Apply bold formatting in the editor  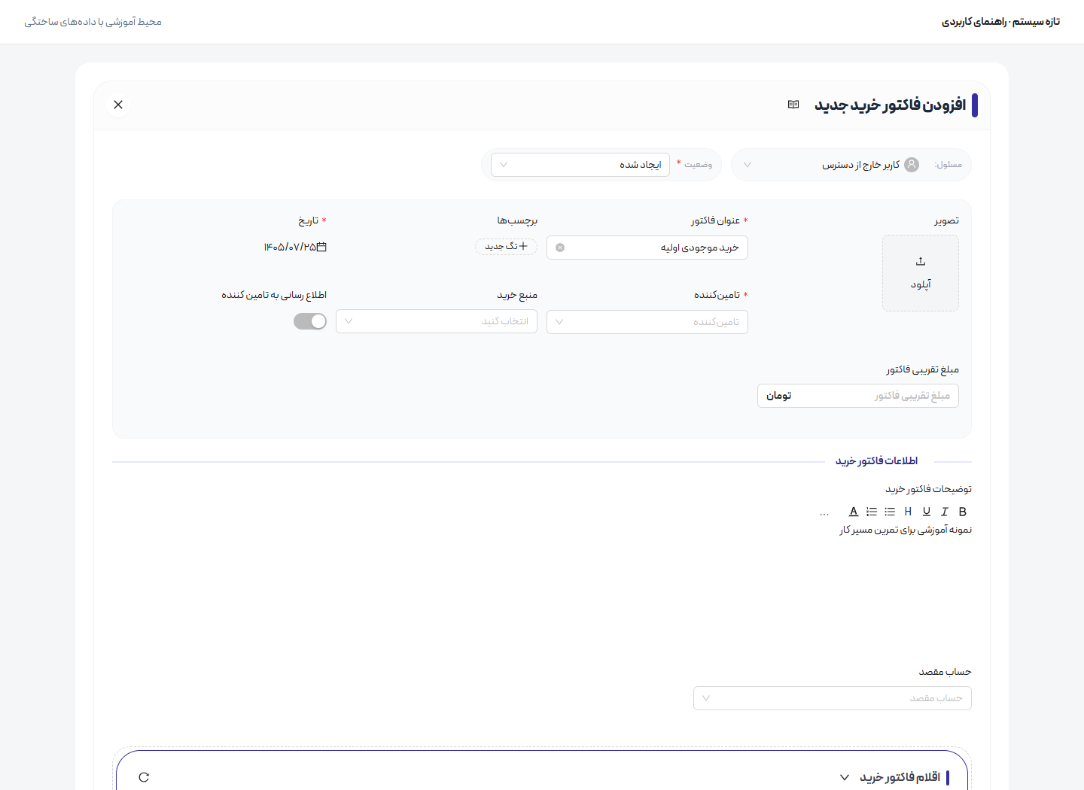click(962, 512)
